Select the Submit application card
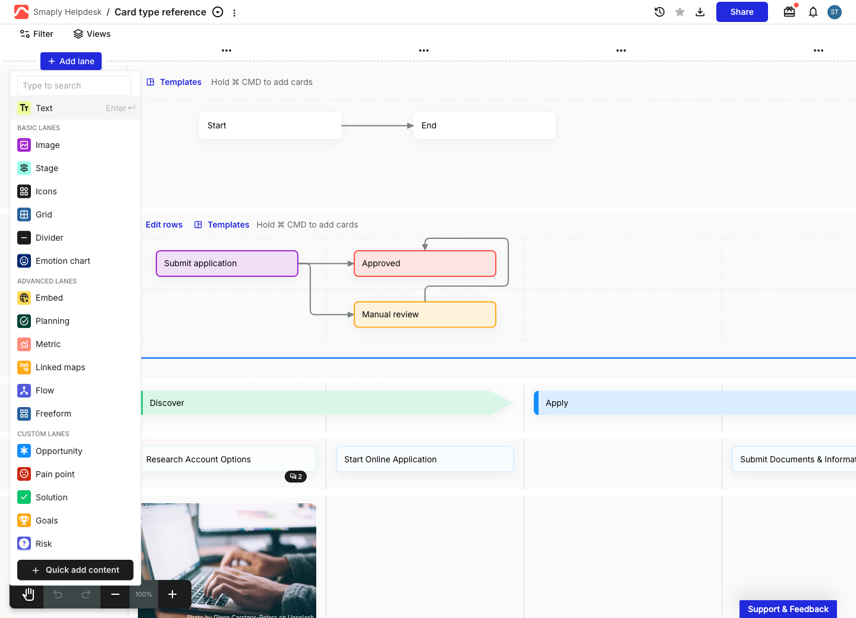The image size is (856, 618). (x=227, y=263)
